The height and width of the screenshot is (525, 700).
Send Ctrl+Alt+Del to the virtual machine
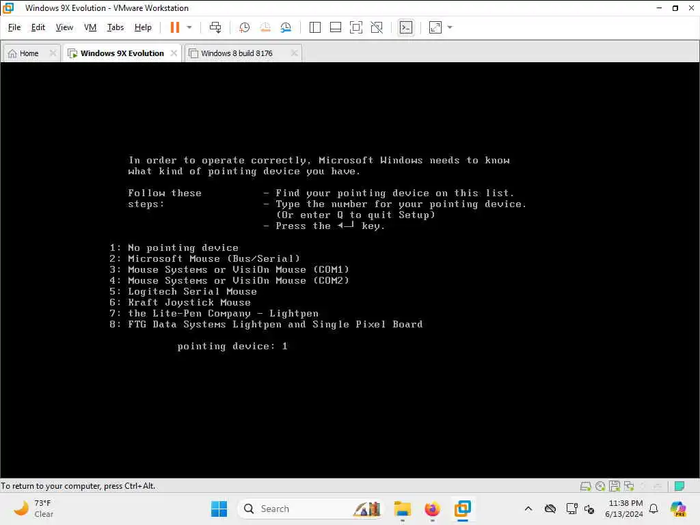pyautogui.click(x=215, y=27)
